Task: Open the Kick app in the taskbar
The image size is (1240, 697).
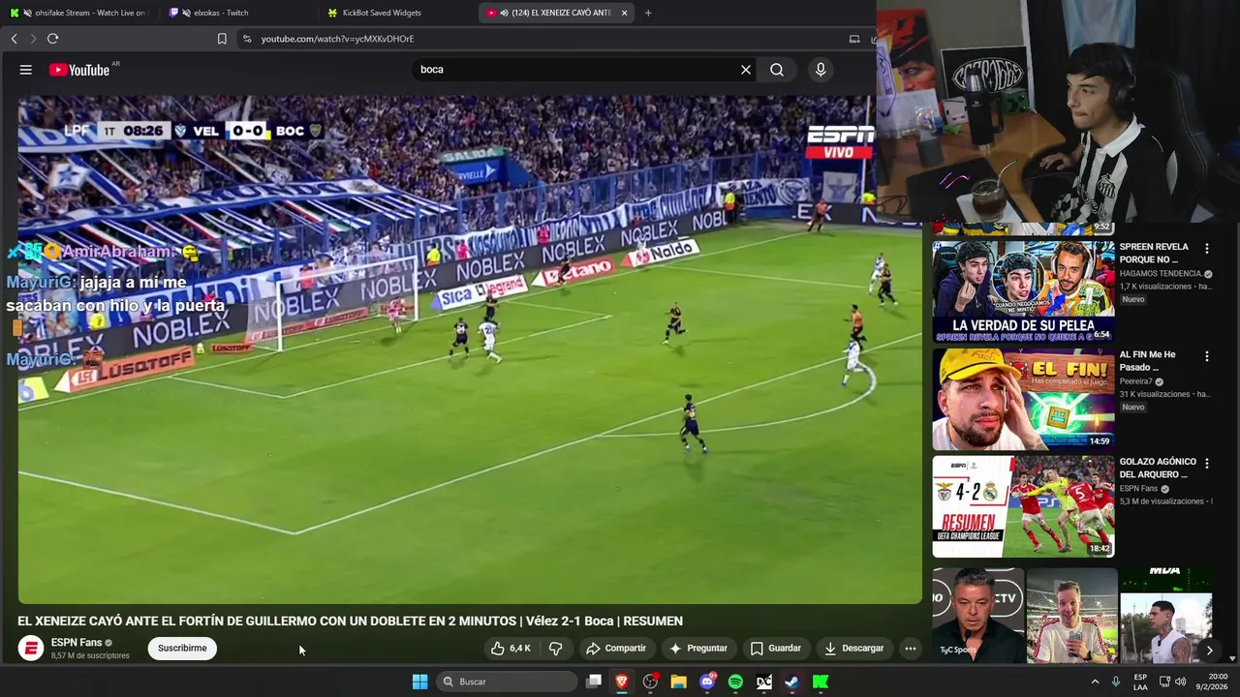Action: 821,682
